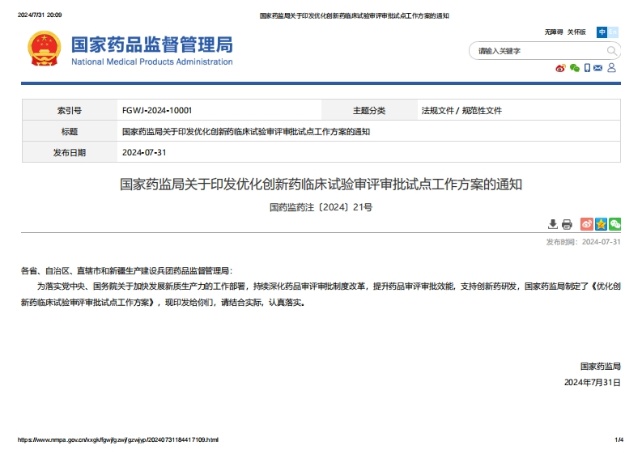
Task: Switch language to English (En)
Action: [x=614, y=32]
